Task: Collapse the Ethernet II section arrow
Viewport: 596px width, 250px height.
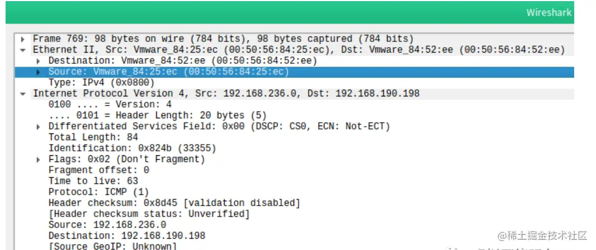Action: 22,50
